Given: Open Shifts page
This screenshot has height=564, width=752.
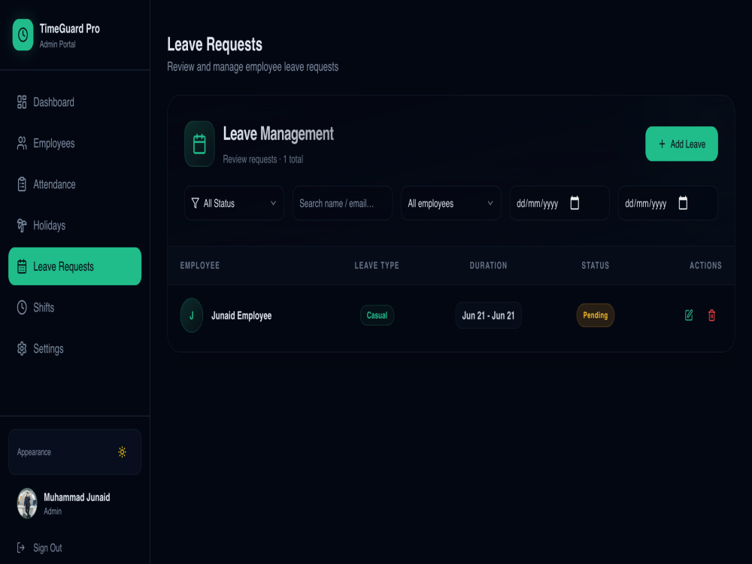Looking at the screenshot, I should pyautogui.click(x=74, y=308).
